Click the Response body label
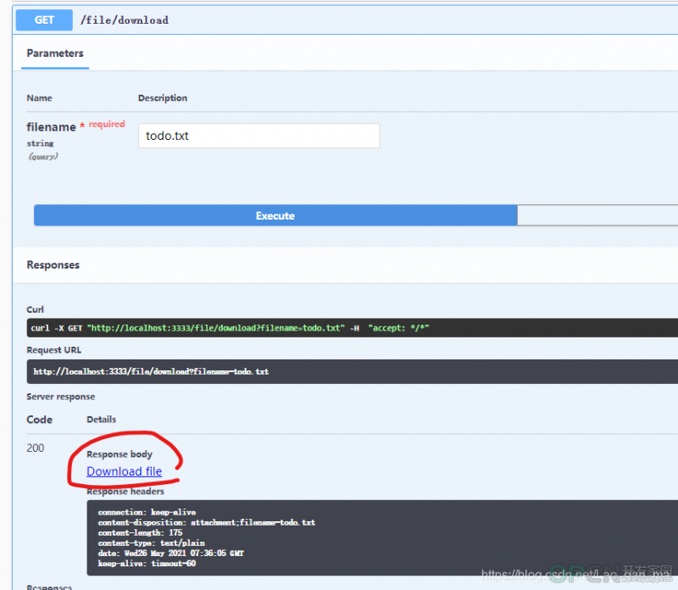This screenshot has width=678, height=590. click(119, 454)
